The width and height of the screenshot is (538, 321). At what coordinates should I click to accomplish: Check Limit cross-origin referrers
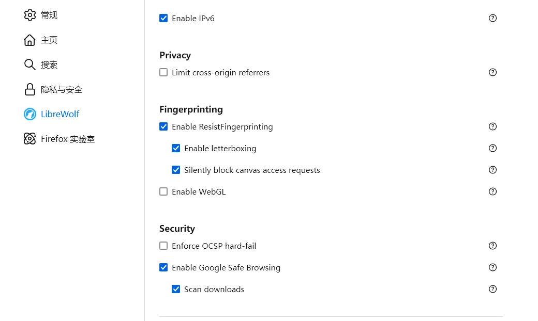click(163, 72)
